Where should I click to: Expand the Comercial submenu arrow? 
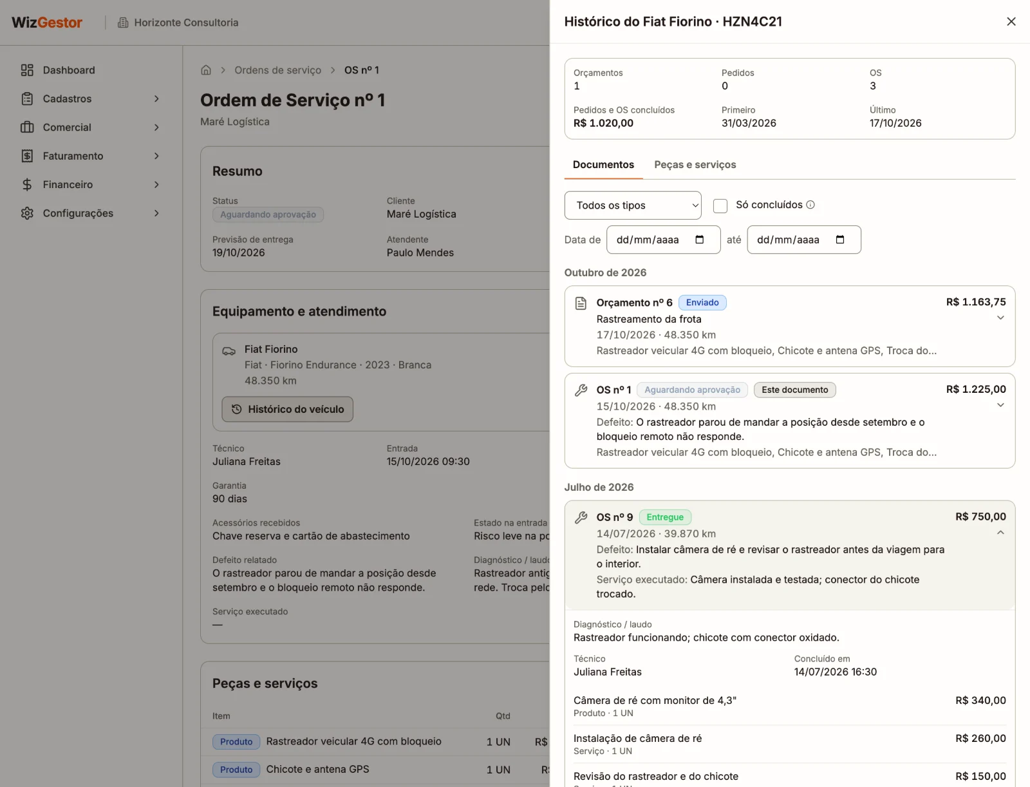click(x=156, y=128)
